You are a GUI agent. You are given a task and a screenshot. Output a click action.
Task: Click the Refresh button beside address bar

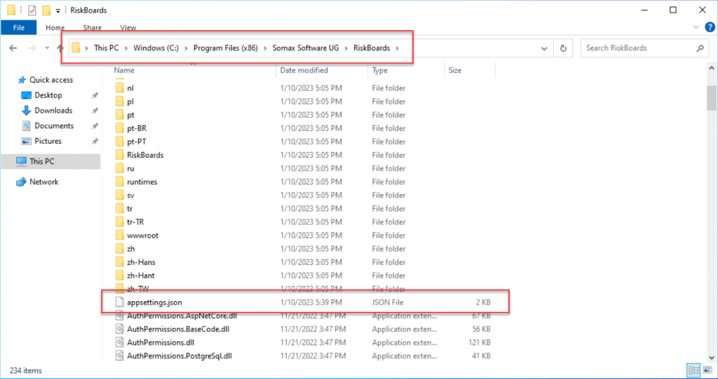(x=563, y=48)
